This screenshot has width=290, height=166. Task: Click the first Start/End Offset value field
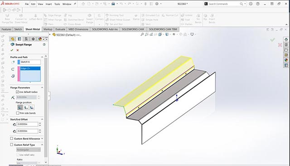pyautogui.click(x=27, y=124)
